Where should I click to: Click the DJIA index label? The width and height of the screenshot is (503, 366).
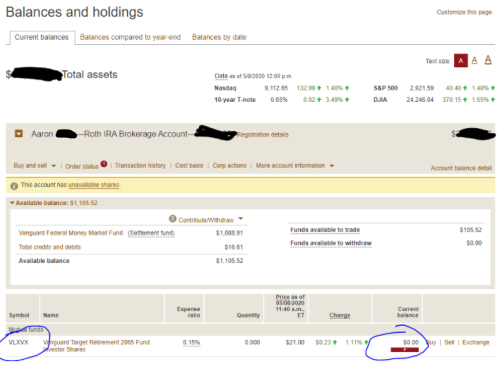pos(380,100)
